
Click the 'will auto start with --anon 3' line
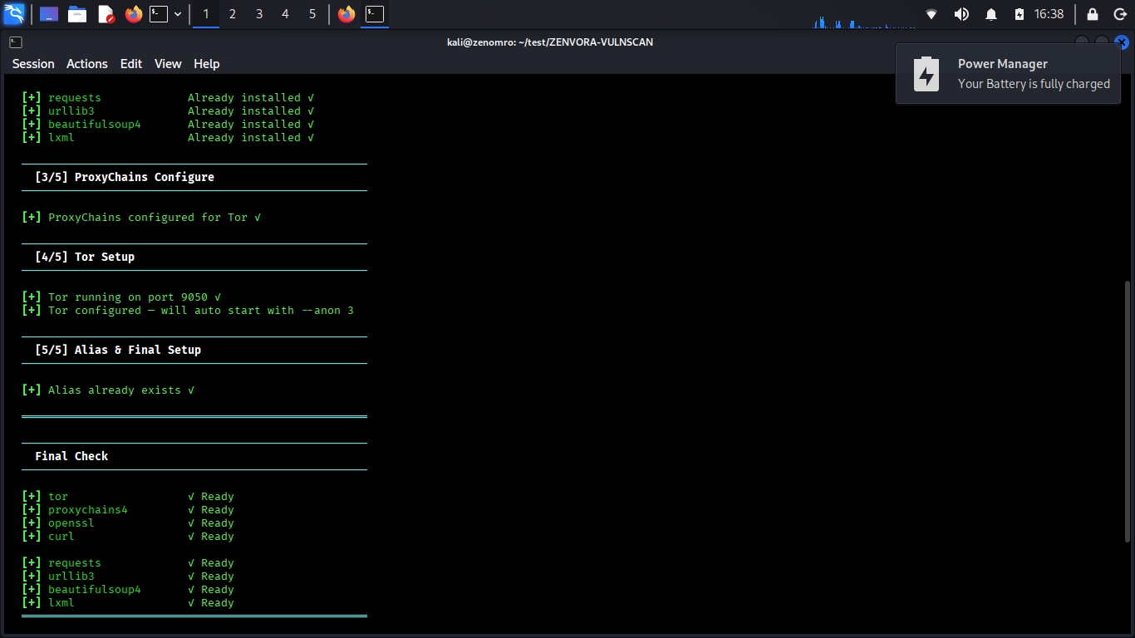[188, 310]
